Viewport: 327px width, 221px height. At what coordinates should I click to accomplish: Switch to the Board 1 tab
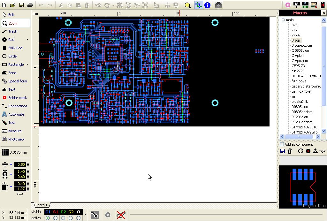click(41, 205)
